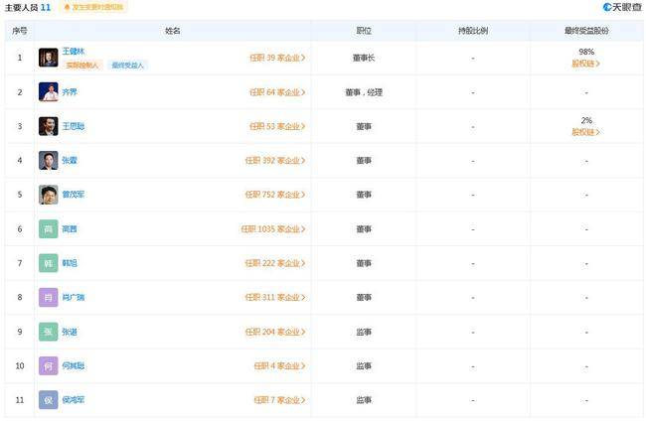Click the teal 韩 avatar badge
The image size is (646, 421).
48,263
